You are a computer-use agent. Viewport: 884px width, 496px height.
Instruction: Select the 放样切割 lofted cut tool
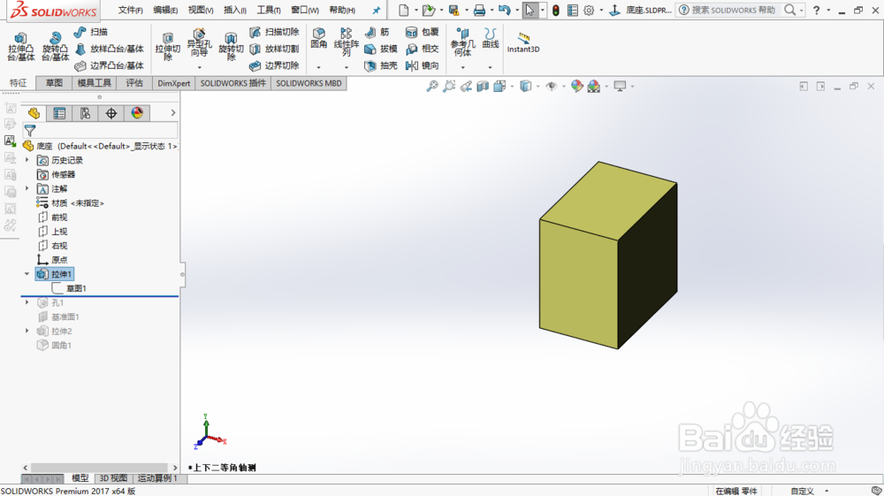tap(274, 49)
